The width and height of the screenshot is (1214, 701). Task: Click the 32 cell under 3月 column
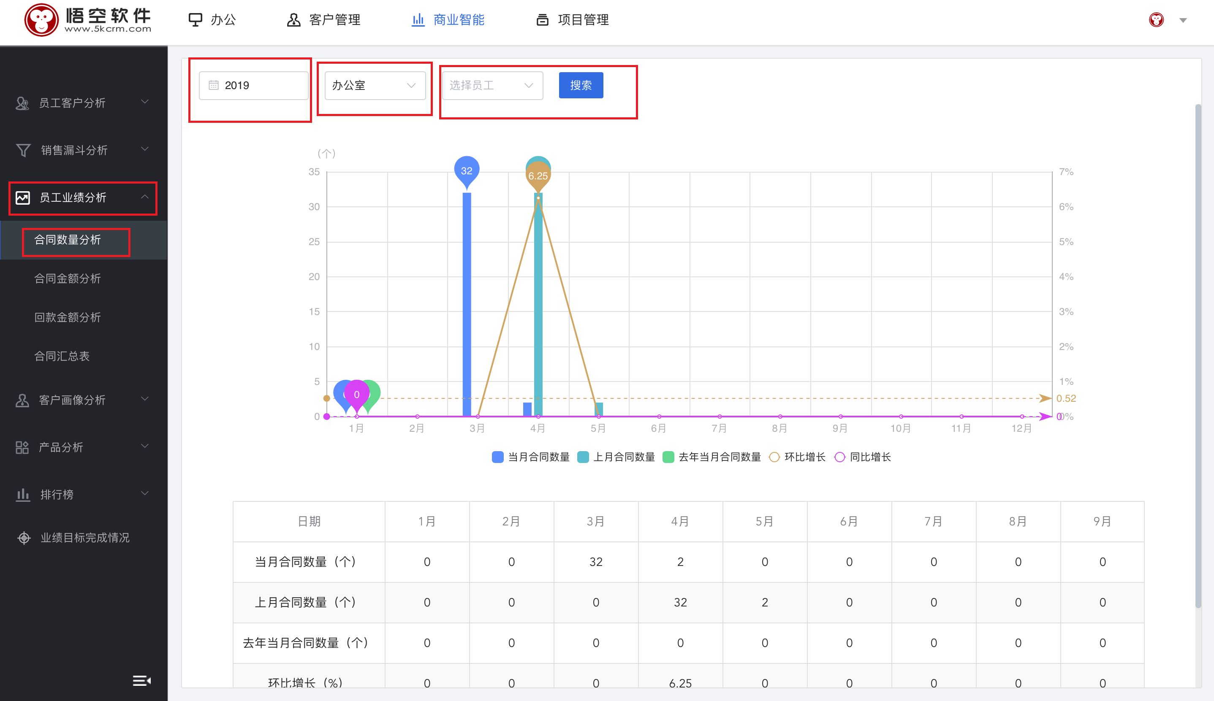coord(596,562)
